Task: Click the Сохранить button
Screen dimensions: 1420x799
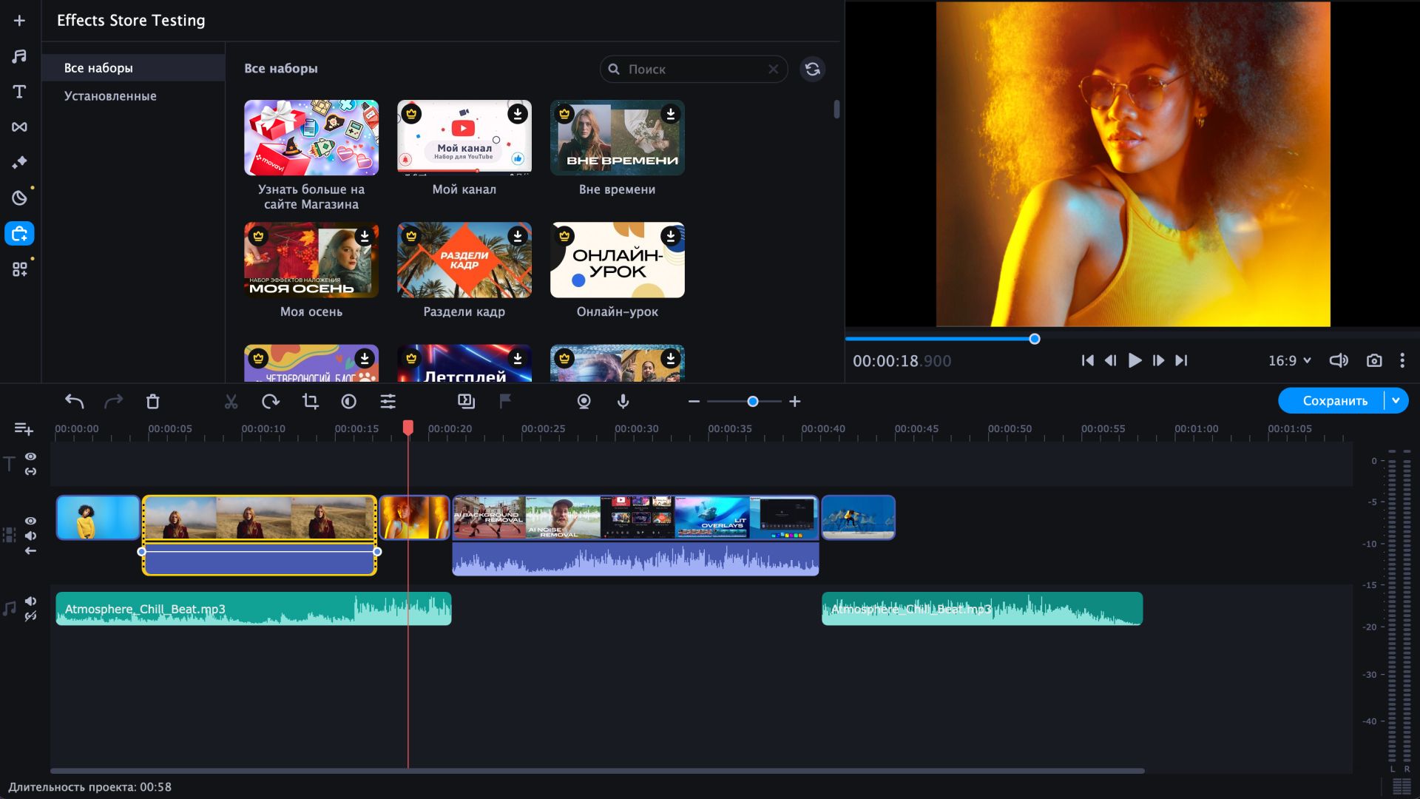Action: pyautogui.click(x=1334, y=400)
